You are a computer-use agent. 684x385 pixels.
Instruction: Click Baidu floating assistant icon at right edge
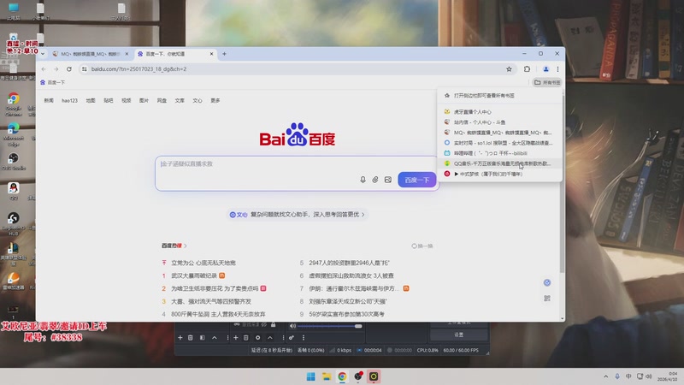tap(547, 283)
